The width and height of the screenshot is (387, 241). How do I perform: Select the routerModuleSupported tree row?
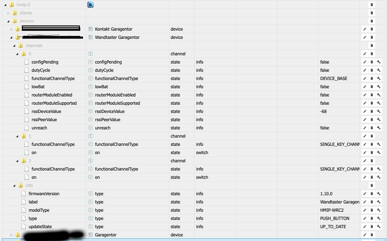click(x=54, y=103)
